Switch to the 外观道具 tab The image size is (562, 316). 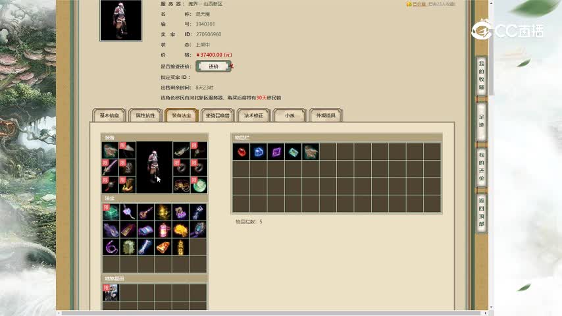[x=326, y=115]
